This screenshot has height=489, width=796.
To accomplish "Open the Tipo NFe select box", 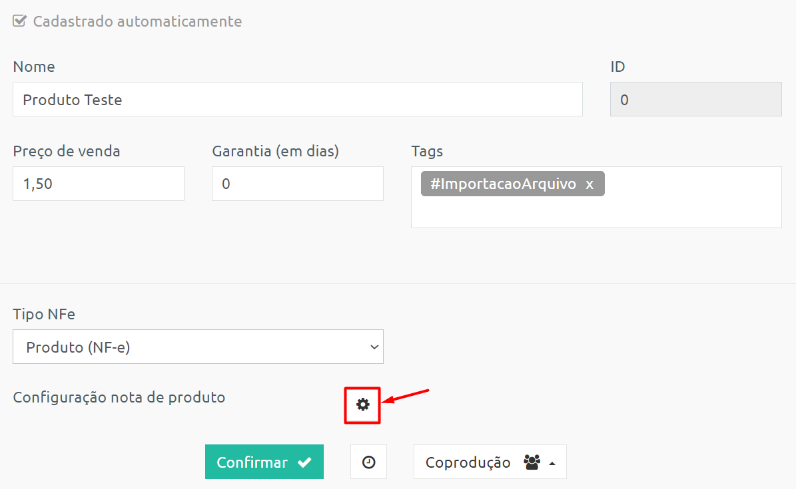I will [x=198, y=347].
